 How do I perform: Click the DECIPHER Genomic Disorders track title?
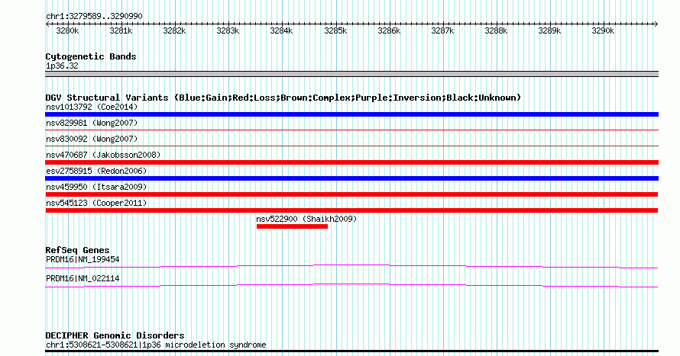pos(115,335)
